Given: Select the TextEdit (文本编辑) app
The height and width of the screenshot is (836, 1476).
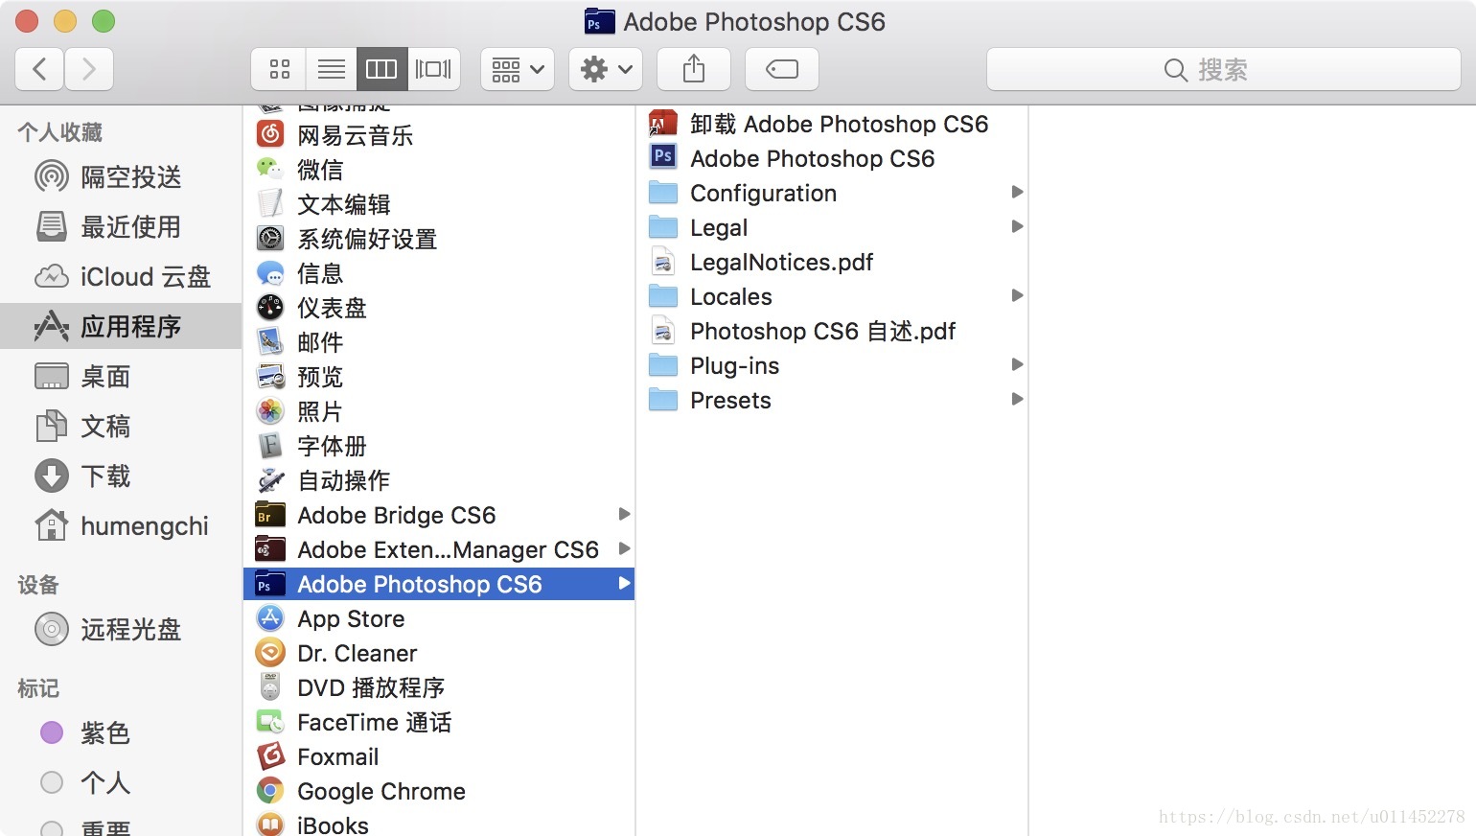Looking at the screenshot, I should click(x=439, y=204).
